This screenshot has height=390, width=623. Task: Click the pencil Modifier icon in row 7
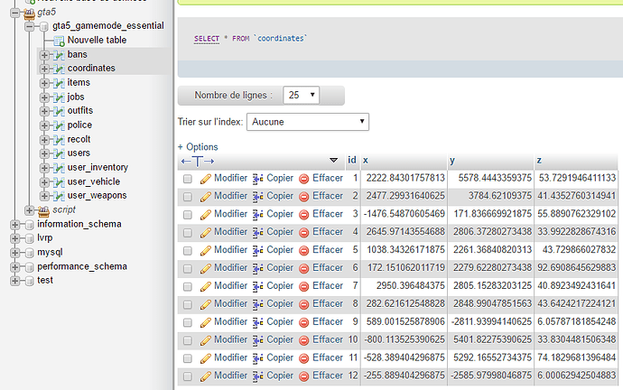coord(206,287)
